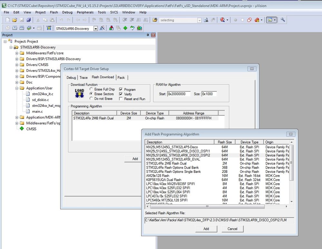This screenshot has width=322, height=249.
Task: Open the batch build dropdown arrow
Action: [x=34, y=28]
